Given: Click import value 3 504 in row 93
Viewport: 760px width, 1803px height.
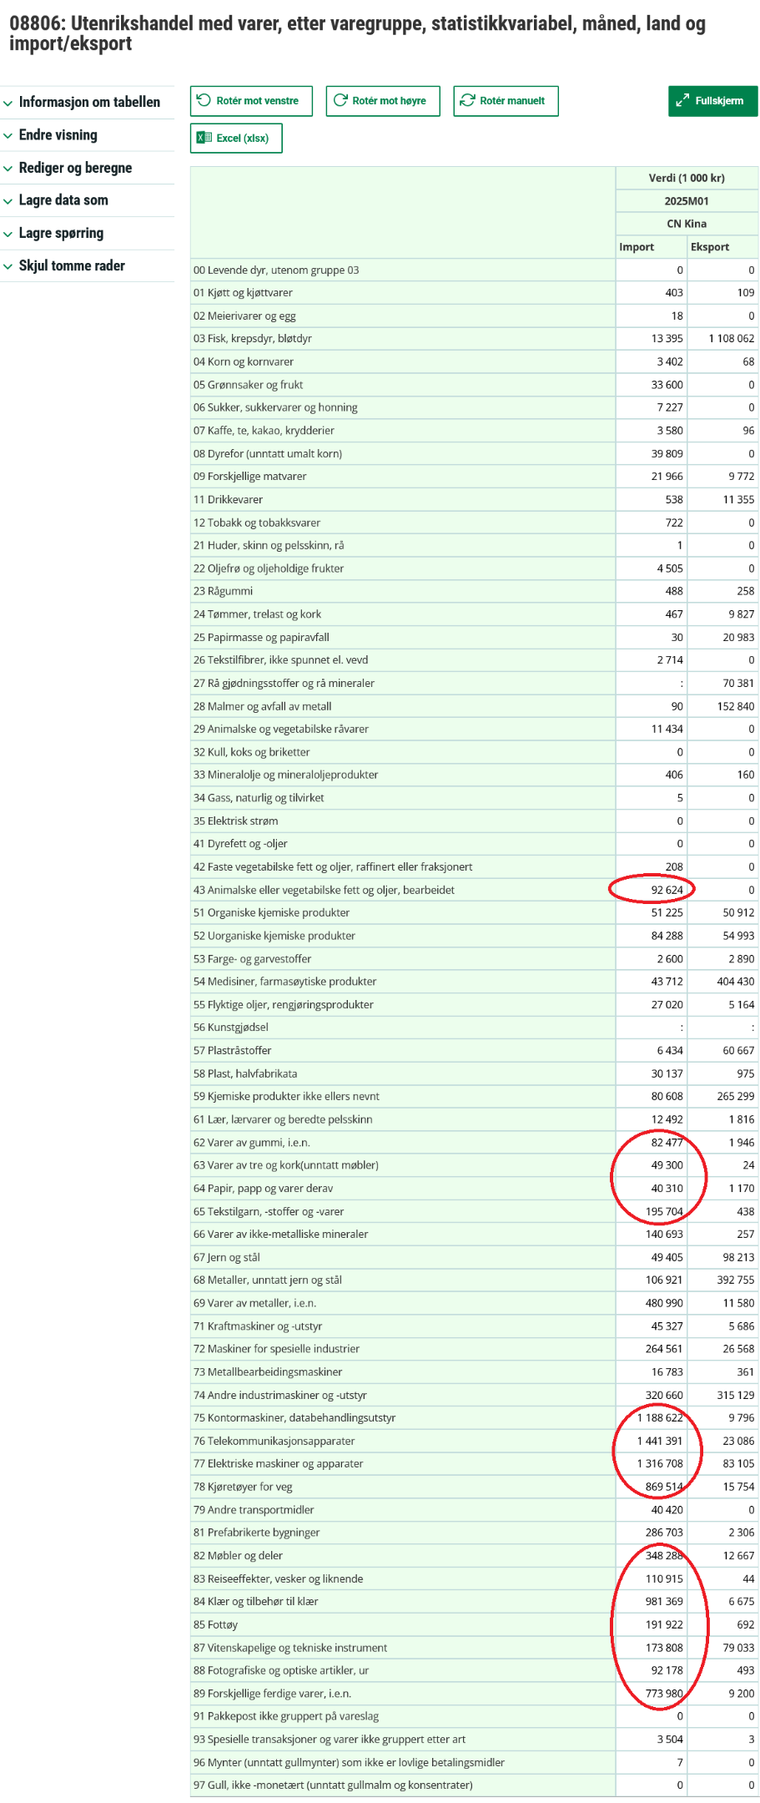Looking at the screenshot, I should point(670,1740).
